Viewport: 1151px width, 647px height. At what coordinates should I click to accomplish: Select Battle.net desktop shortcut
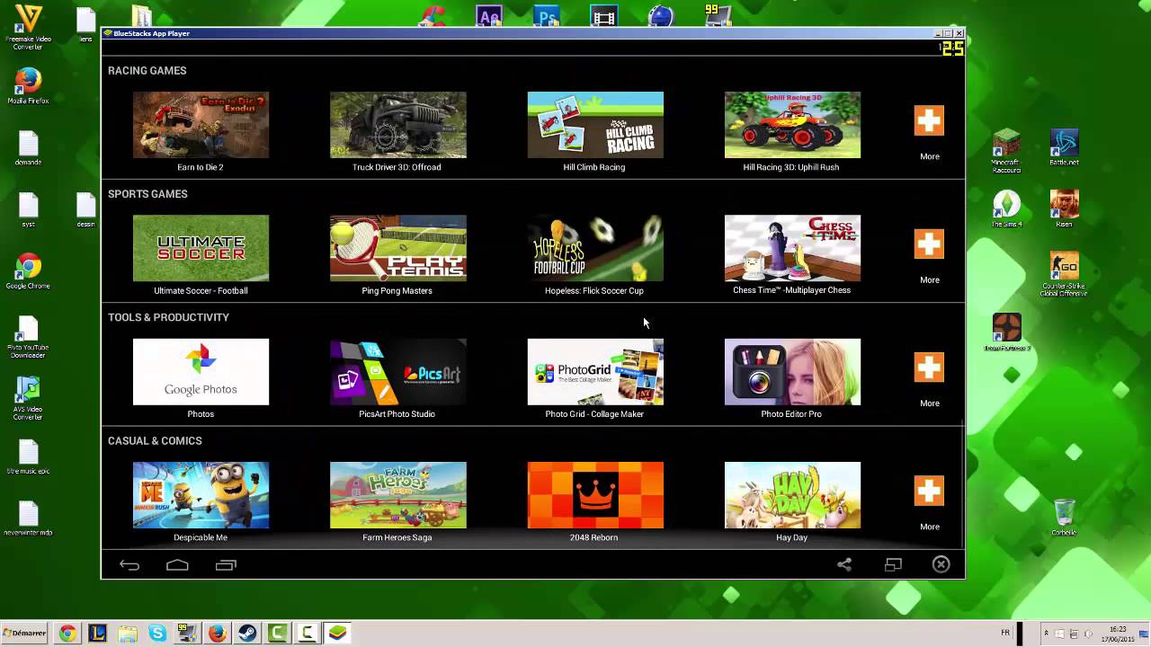[x=1064, y=148]
